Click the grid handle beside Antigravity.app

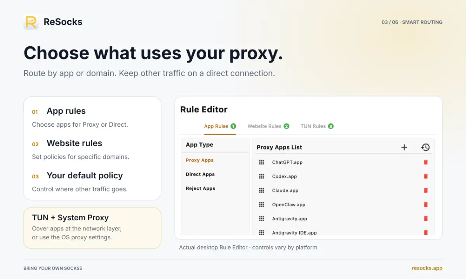[x=262, y=219]
